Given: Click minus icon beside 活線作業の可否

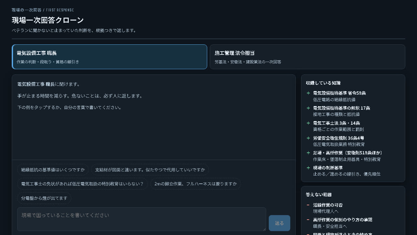Looking at the screenshot, I should click(308, 205).
